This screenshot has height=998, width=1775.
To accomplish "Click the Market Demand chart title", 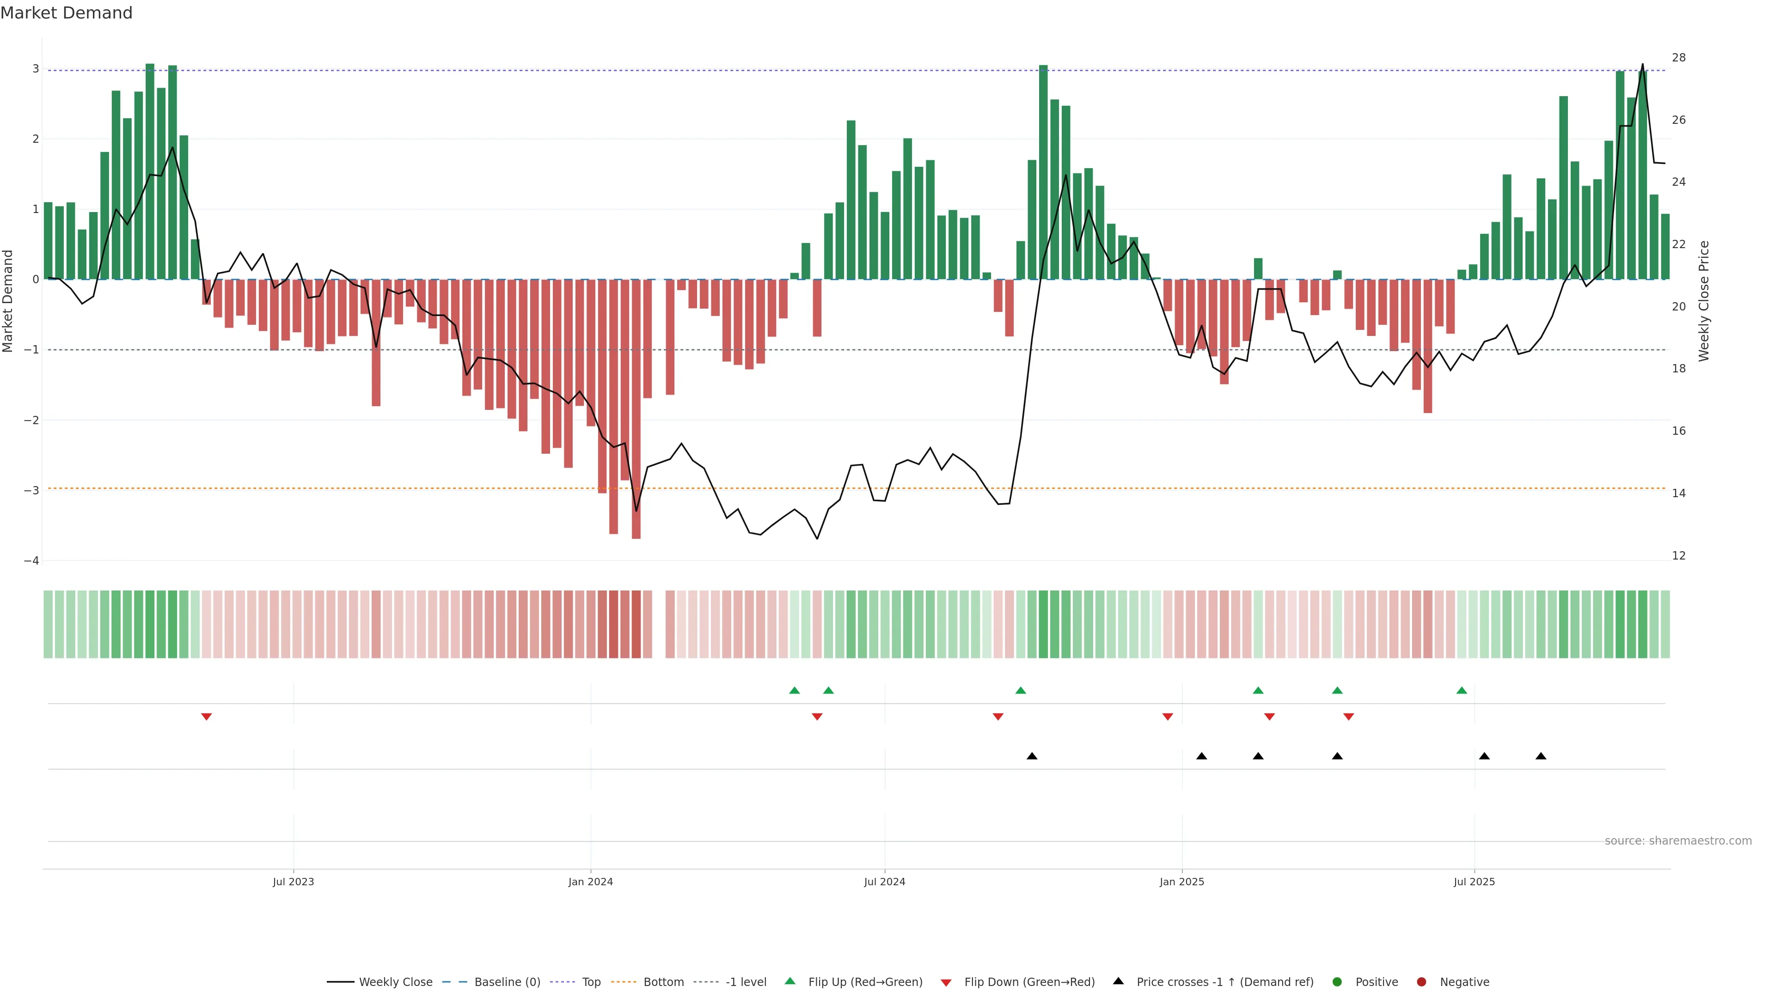I will (x=66, y=13).
